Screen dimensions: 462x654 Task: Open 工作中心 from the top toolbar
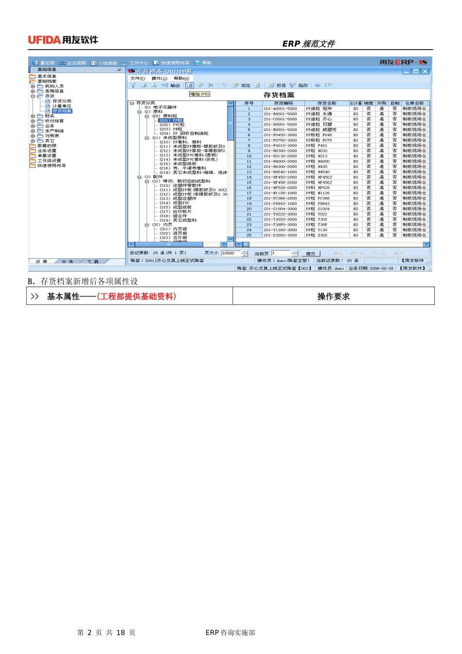(x=135, y=63)
